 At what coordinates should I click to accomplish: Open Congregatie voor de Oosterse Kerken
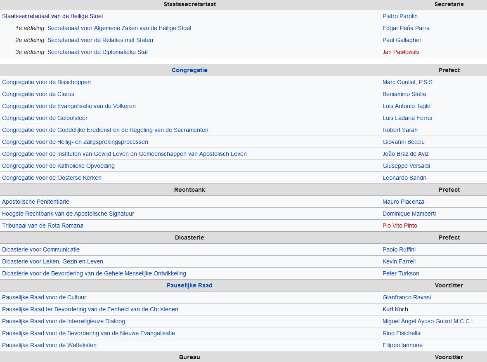click(52, 178)
